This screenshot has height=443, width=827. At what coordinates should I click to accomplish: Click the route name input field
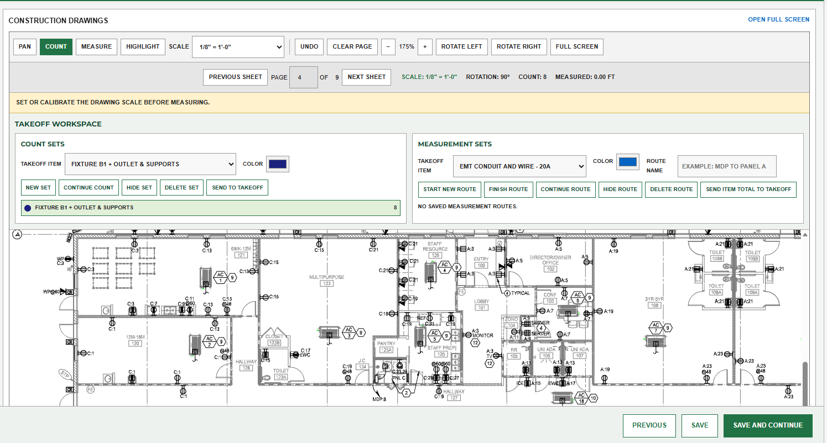(x=727, y=166)
